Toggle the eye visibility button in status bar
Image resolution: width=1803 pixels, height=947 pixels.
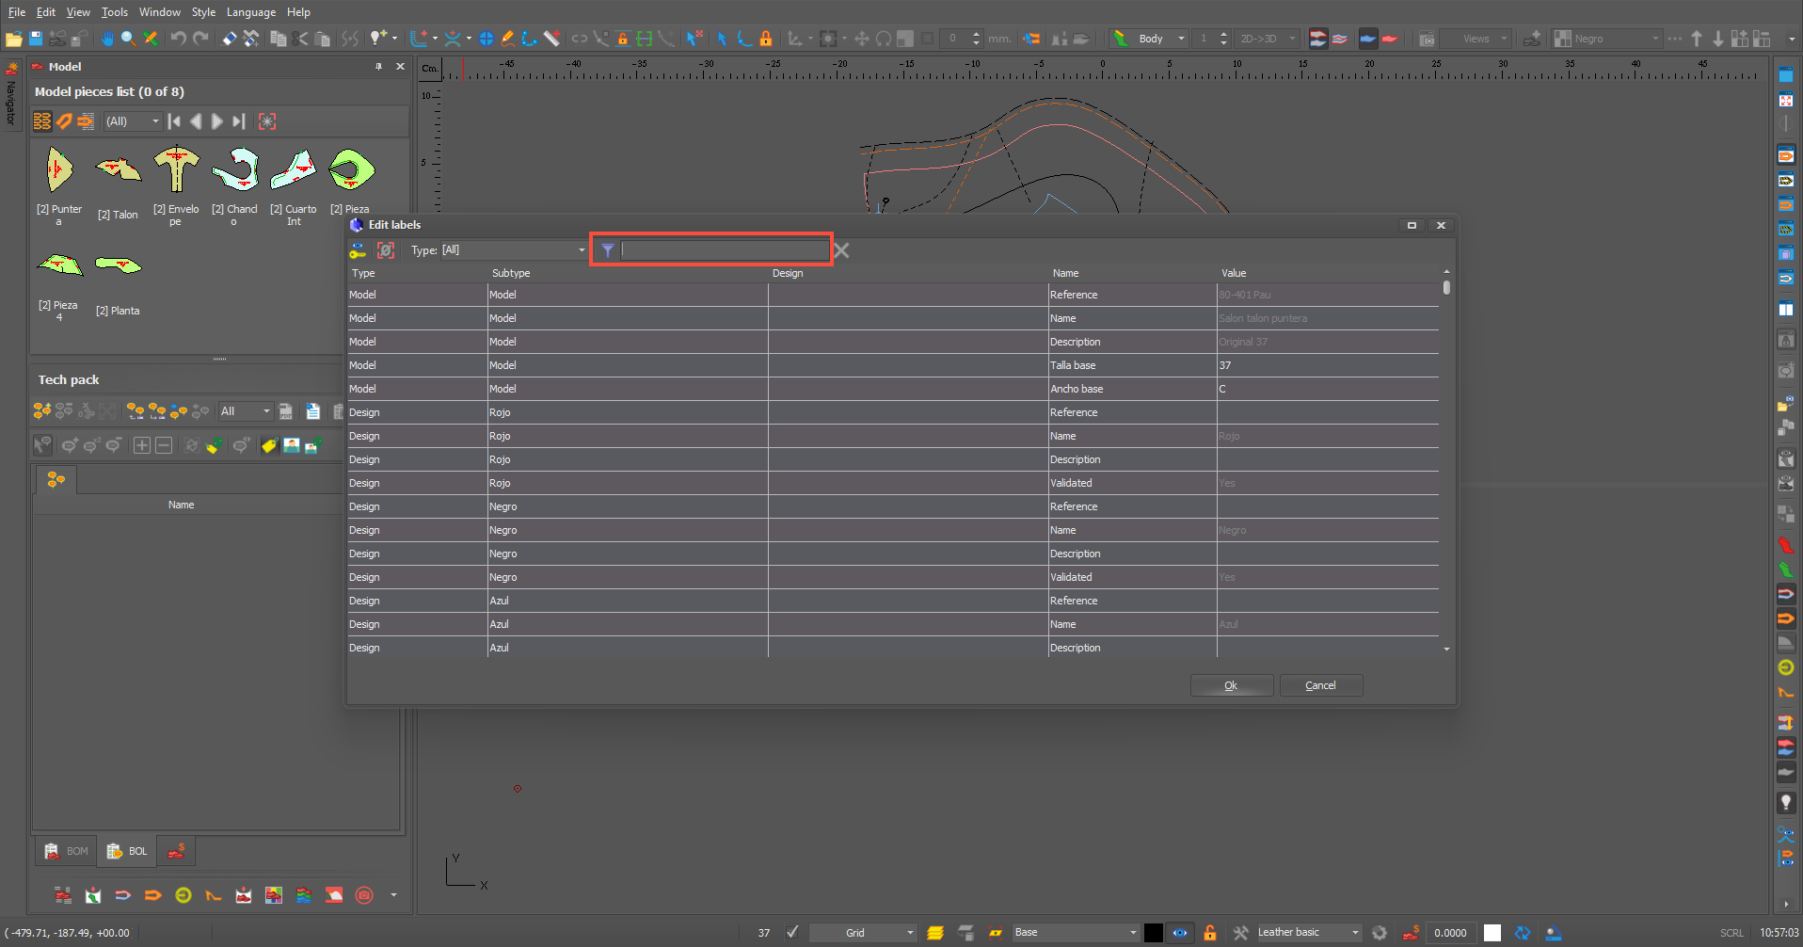click(1179, 933)
